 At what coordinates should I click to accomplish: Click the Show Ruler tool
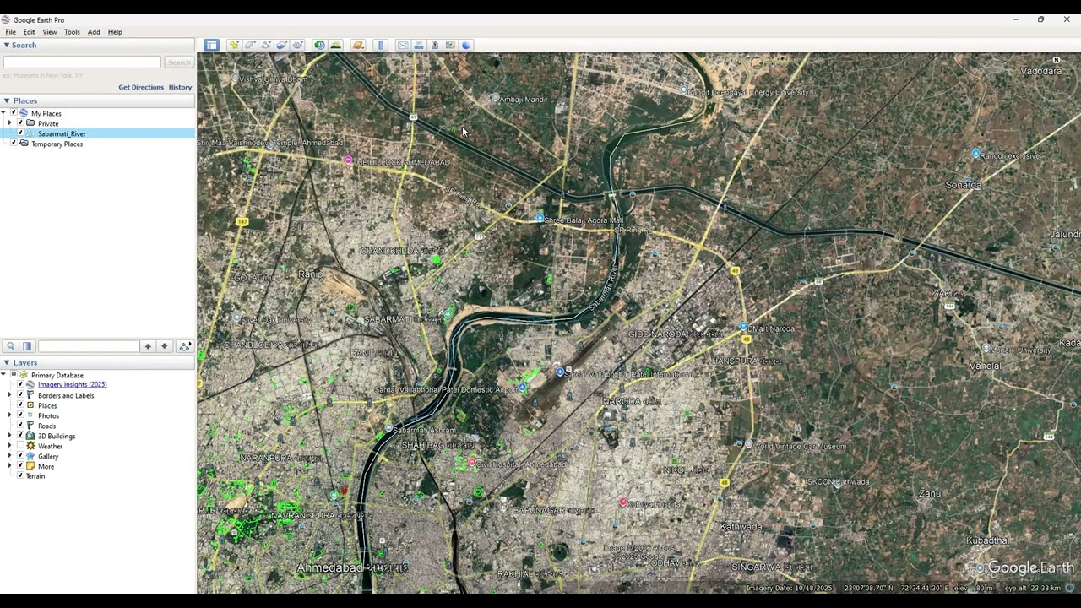click(x=381, y=45)
